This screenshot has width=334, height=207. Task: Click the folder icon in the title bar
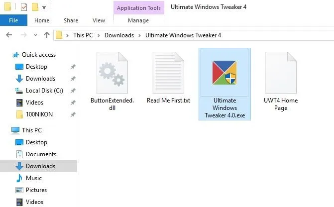pos(7,7)
